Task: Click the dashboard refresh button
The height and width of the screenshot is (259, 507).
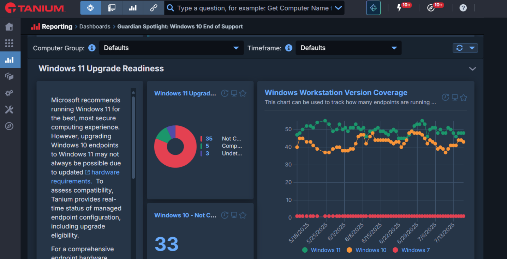Action: [459, 48]
